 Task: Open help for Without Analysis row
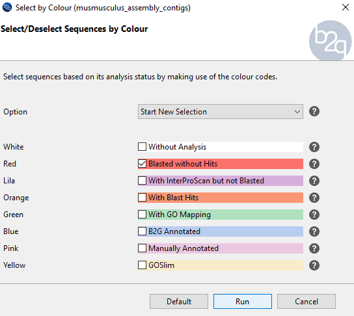click(314, 147)
